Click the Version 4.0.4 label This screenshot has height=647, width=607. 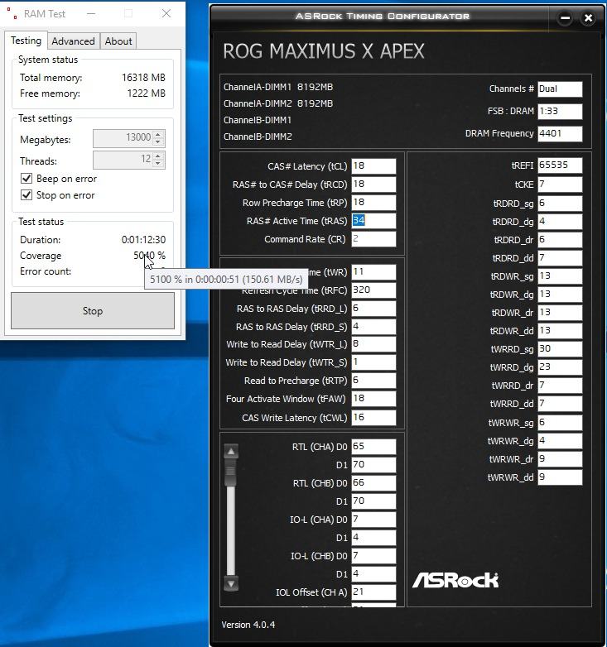248,625
